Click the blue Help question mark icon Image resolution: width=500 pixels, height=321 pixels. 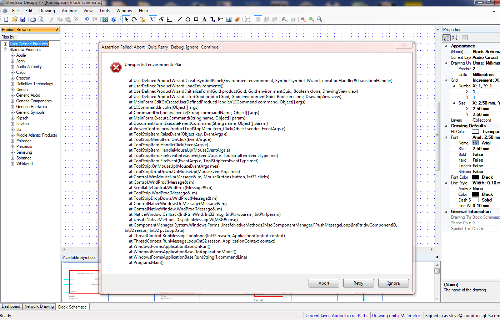114,19
